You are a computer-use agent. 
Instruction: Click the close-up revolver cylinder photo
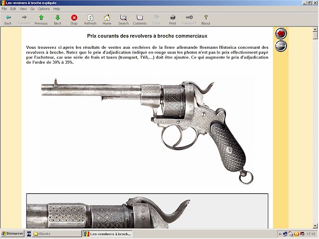point(147,211)
